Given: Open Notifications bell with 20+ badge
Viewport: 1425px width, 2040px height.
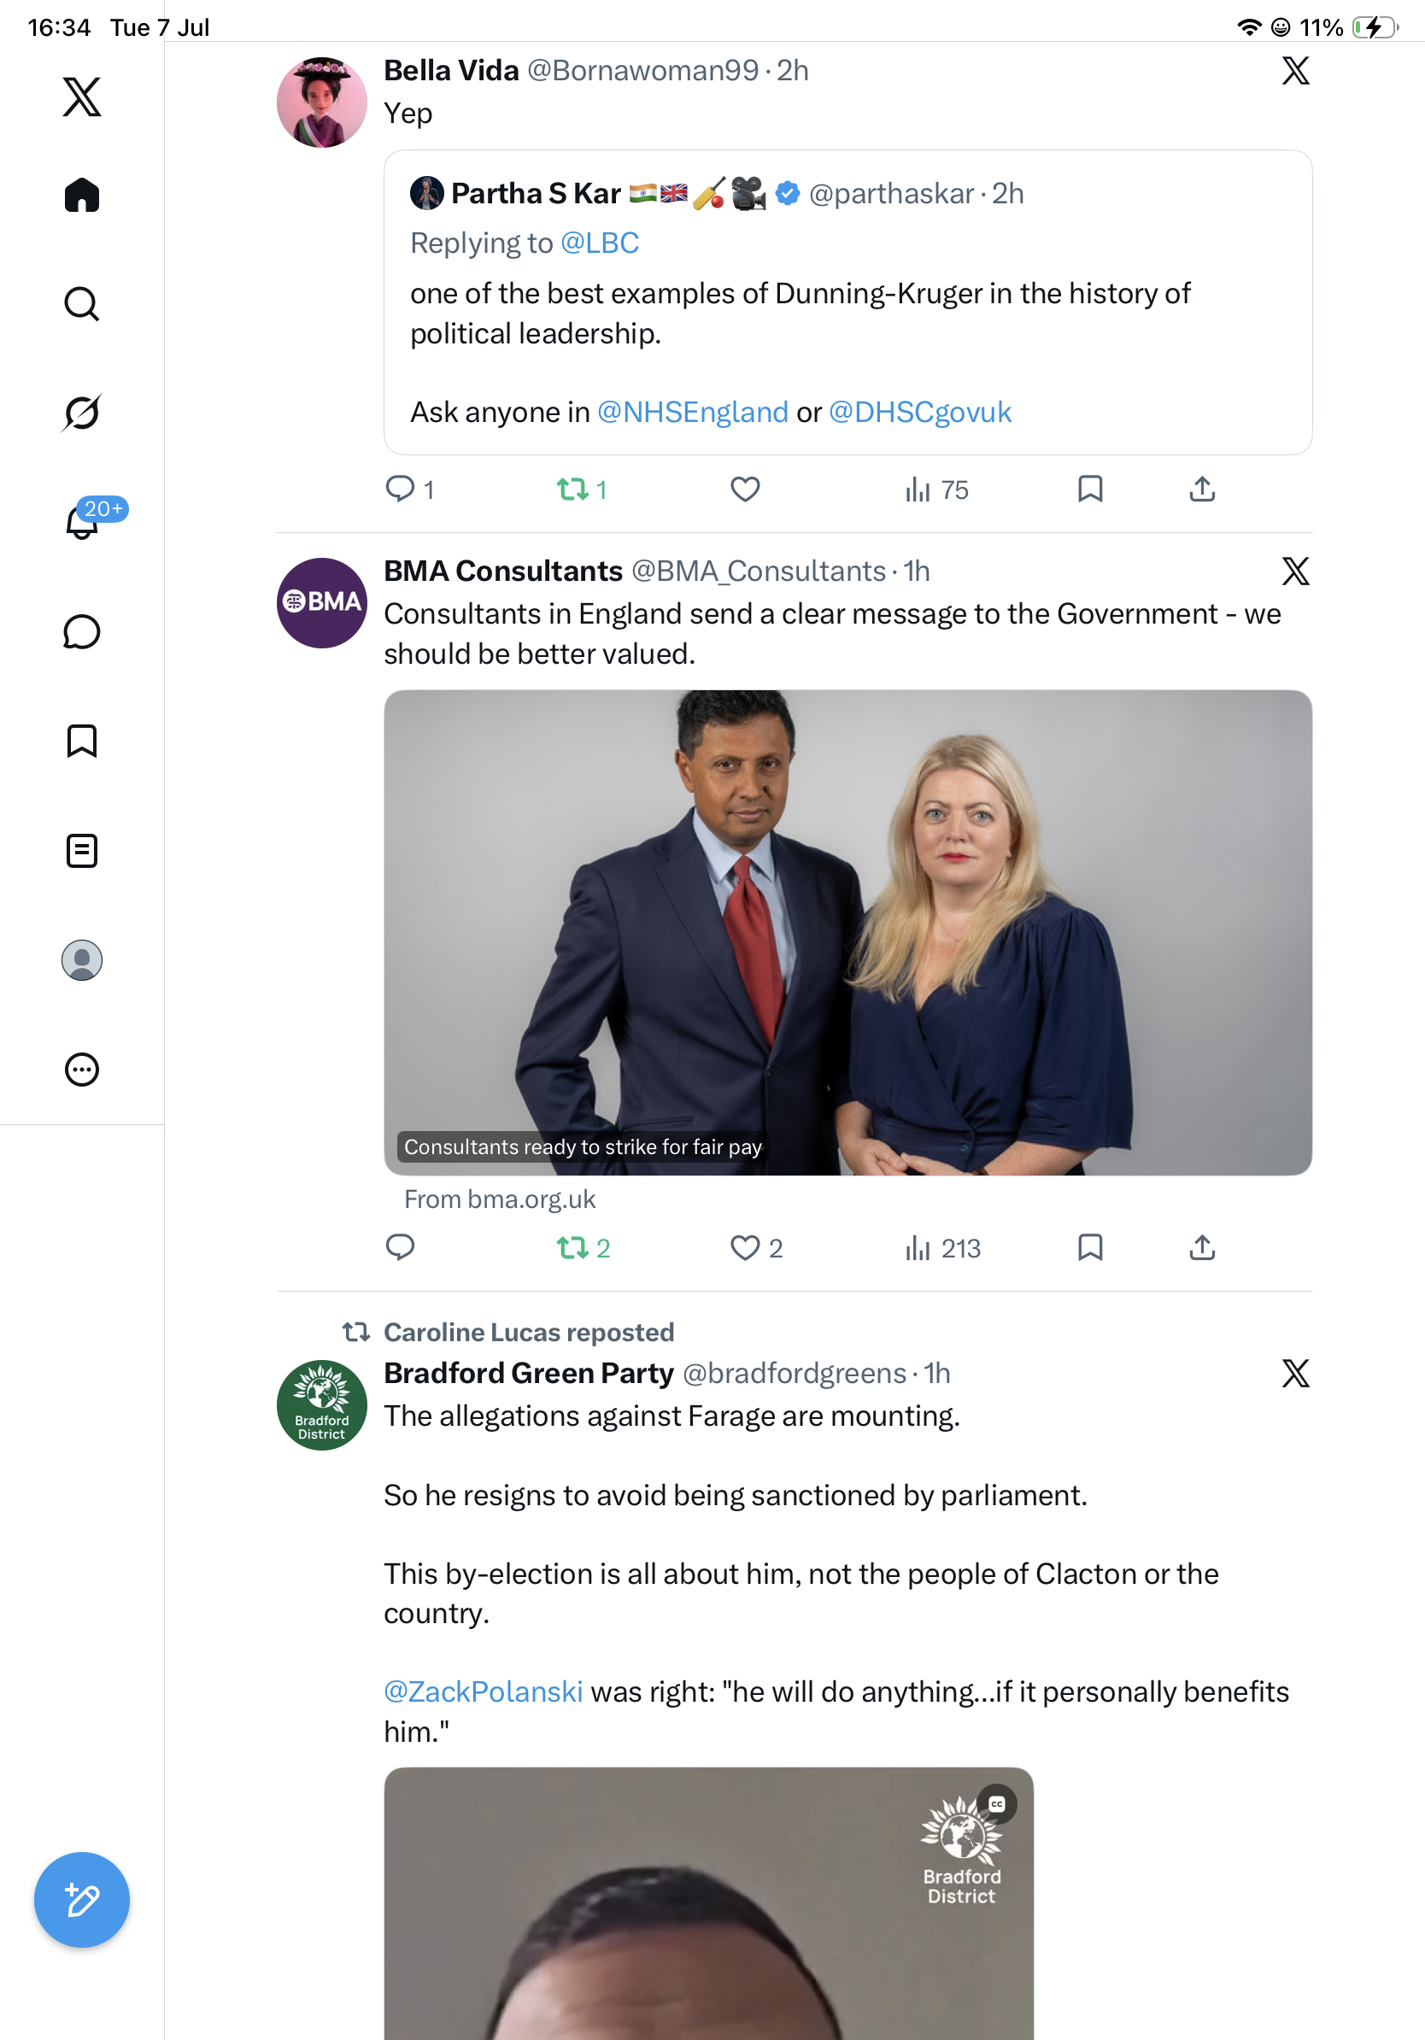Looking at the screenshot, I should 82,520.
